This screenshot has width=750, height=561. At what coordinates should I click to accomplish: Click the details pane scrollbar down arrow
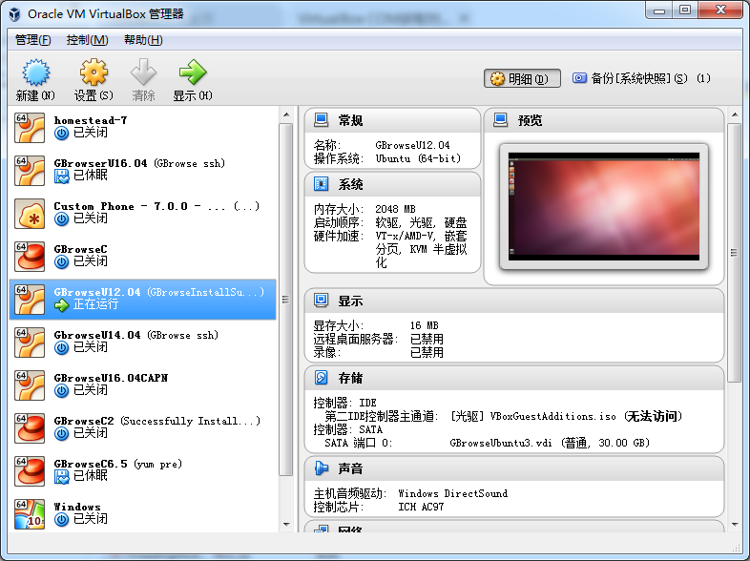coord(735,524)
